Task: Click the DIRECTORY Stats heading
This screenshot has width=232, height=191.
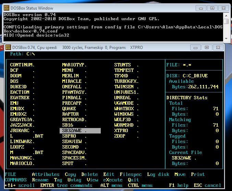Action: pos(187,98)
